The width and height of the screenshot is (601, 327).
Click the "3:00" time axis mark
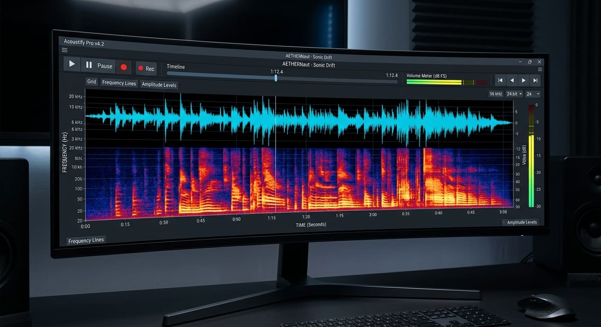click(503, 212)
